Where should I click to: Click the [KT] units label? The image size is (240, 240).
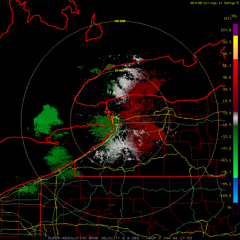click(228, 18)
